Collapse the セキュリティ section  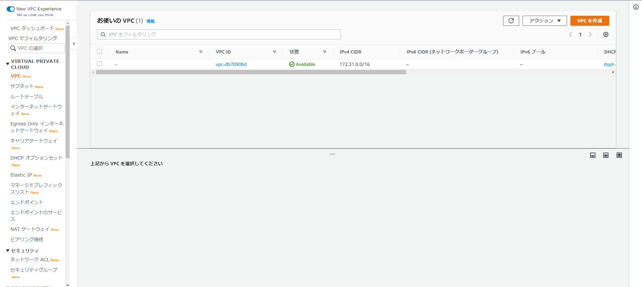[8, 251]
